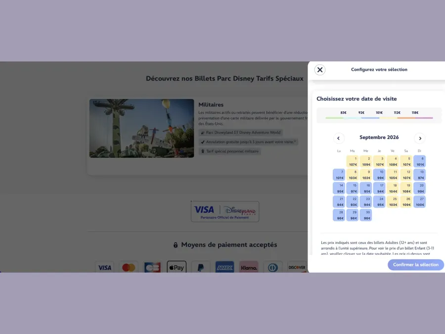This screenshot has height=334, width=445.
Task: Pick September 8 at 103€
Action: [353, 175]
